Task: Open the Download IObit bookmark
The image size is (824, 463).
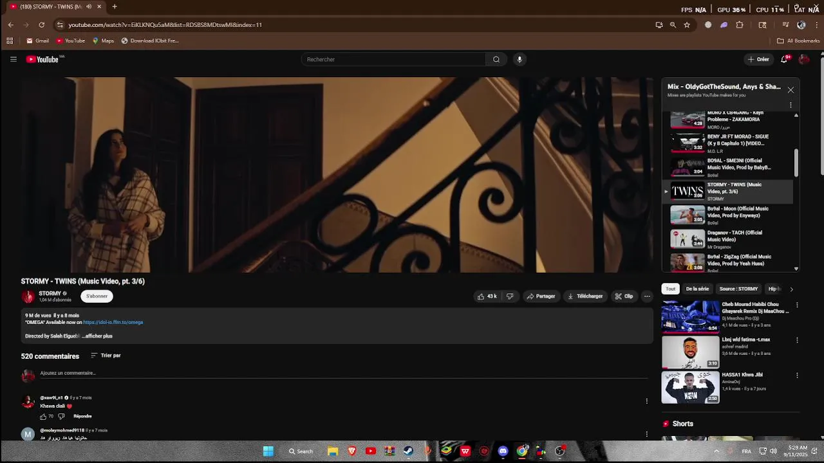Action: (x=150, y=41)
